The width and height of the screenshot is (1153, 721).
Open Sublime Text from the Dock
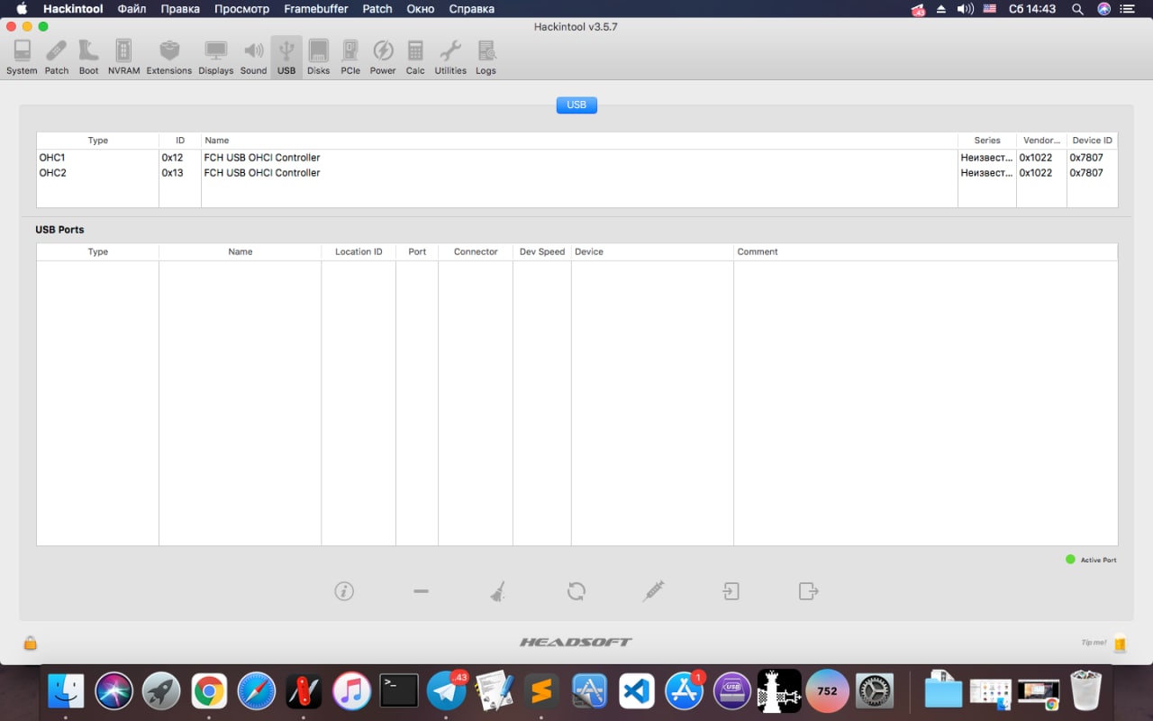click(x=541, y=691)
